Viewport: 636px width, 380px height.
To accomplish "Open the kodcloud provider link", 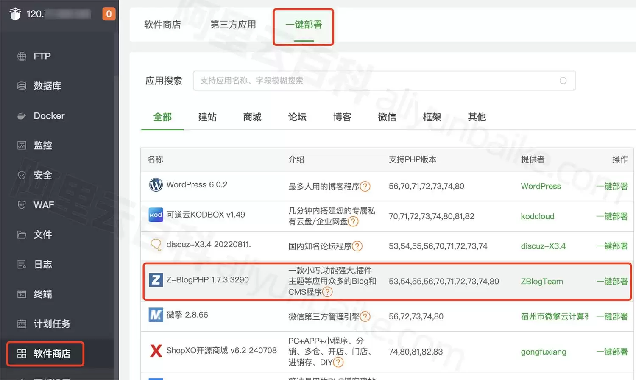I will tap(538, 216).
